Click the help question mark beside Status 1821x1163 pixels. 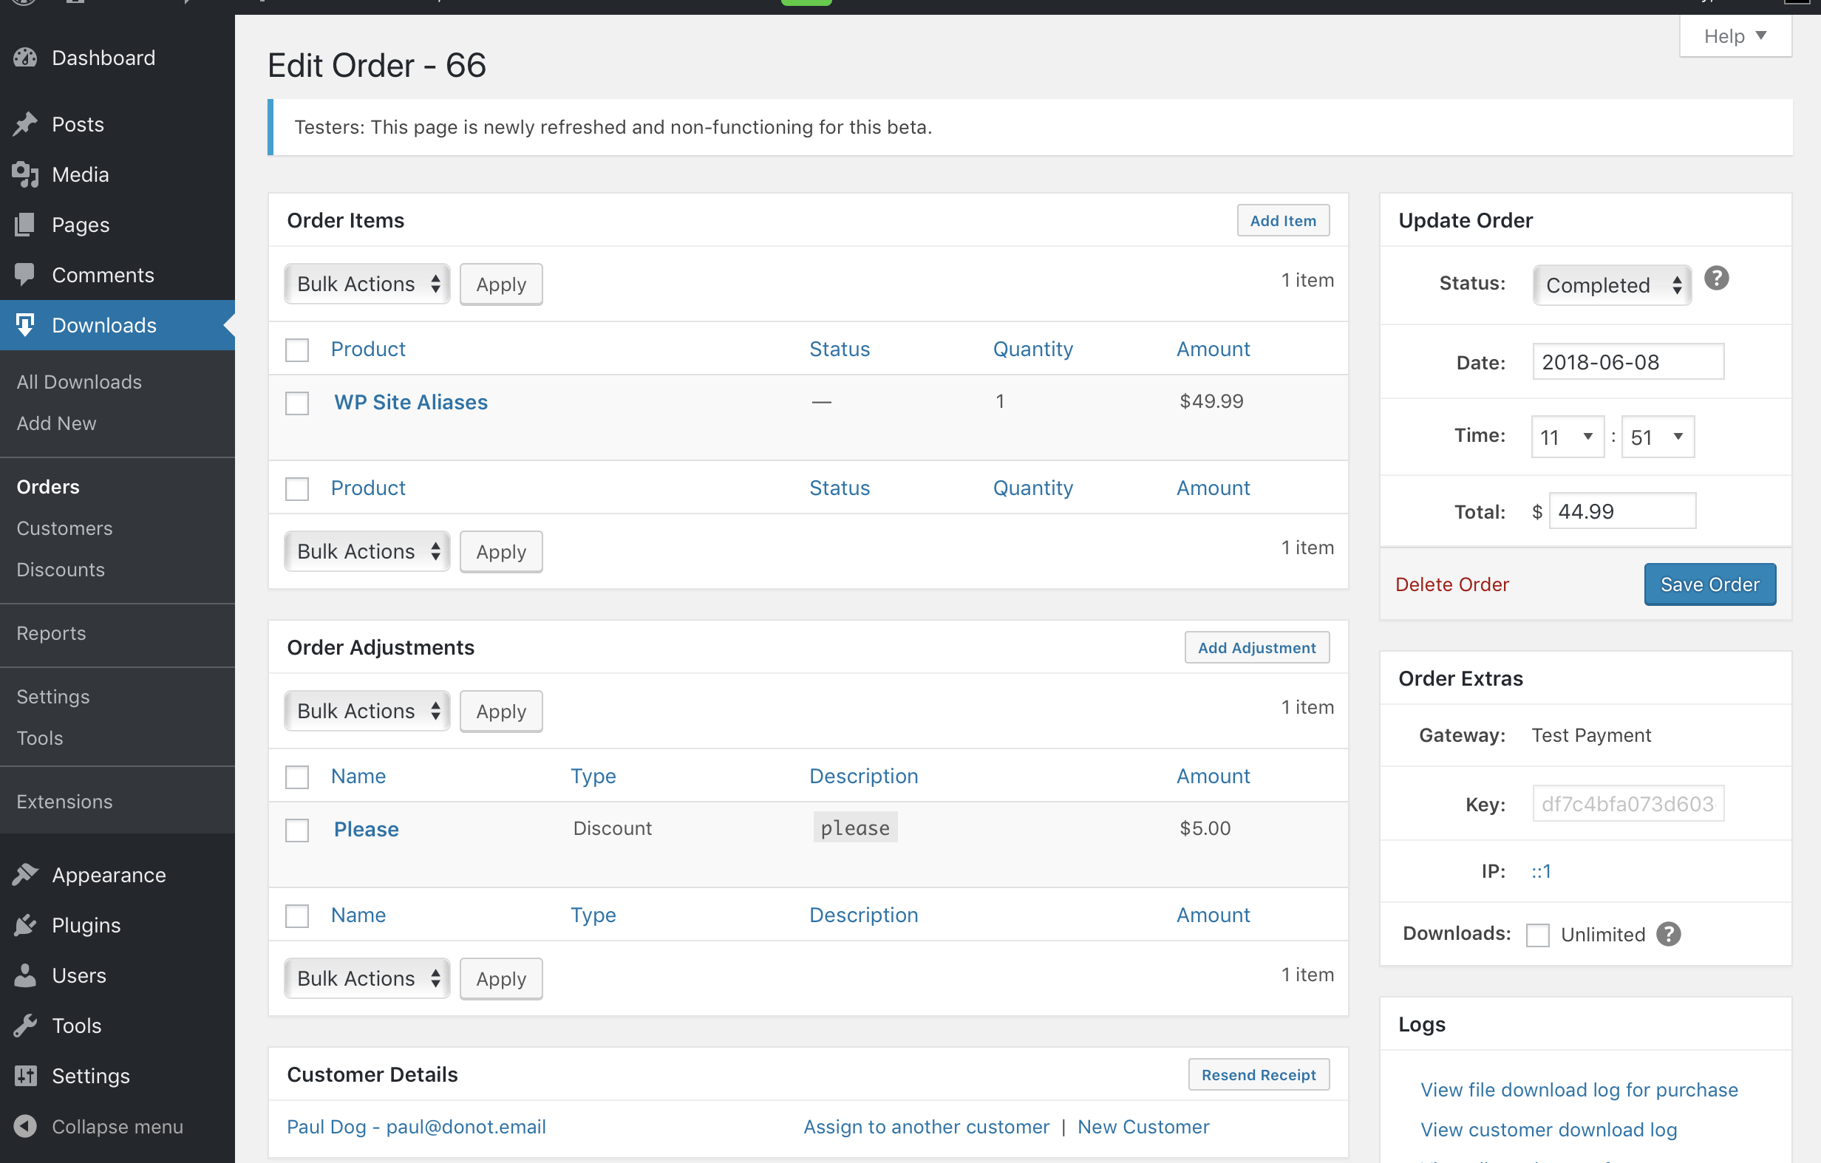click(x=1717, y=279)
